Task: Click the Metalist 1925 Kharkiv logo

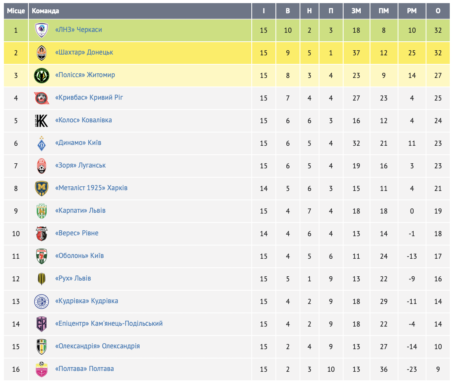Action: (42, 188)
